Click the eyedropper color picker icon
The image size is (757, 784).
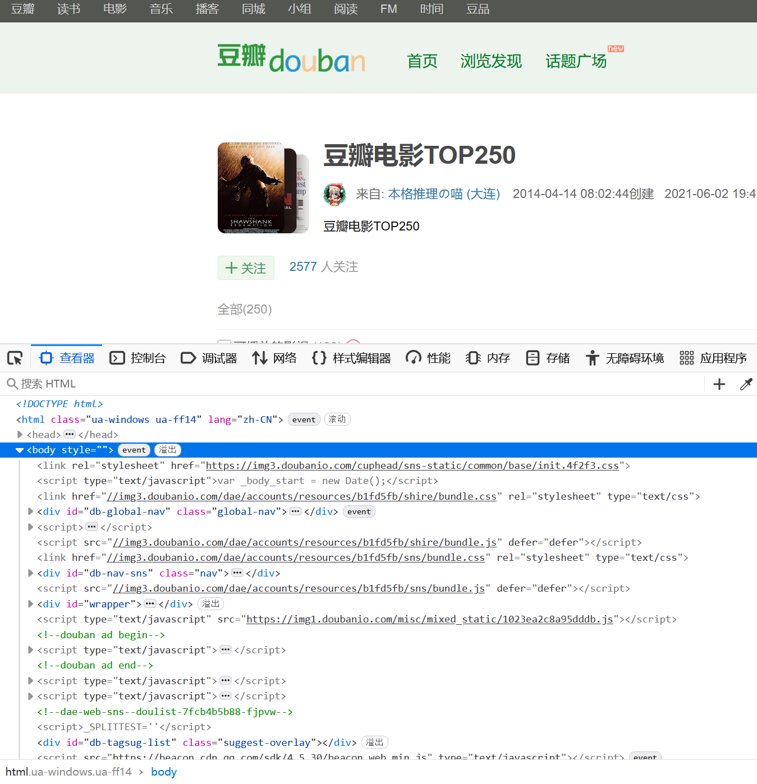click(746, 384)
